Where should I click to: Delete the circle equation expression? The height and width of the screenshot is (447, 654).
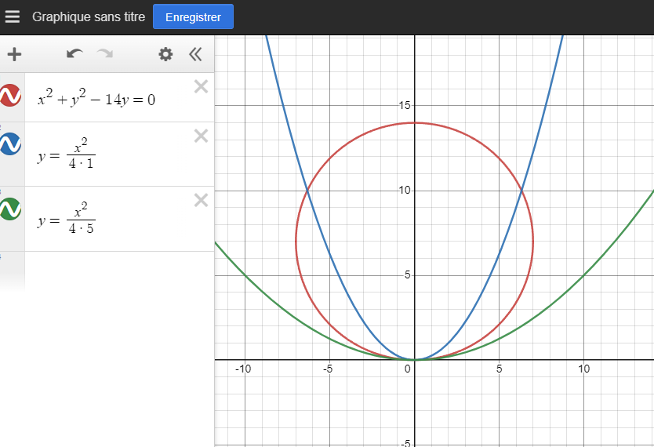pos(201,87)
